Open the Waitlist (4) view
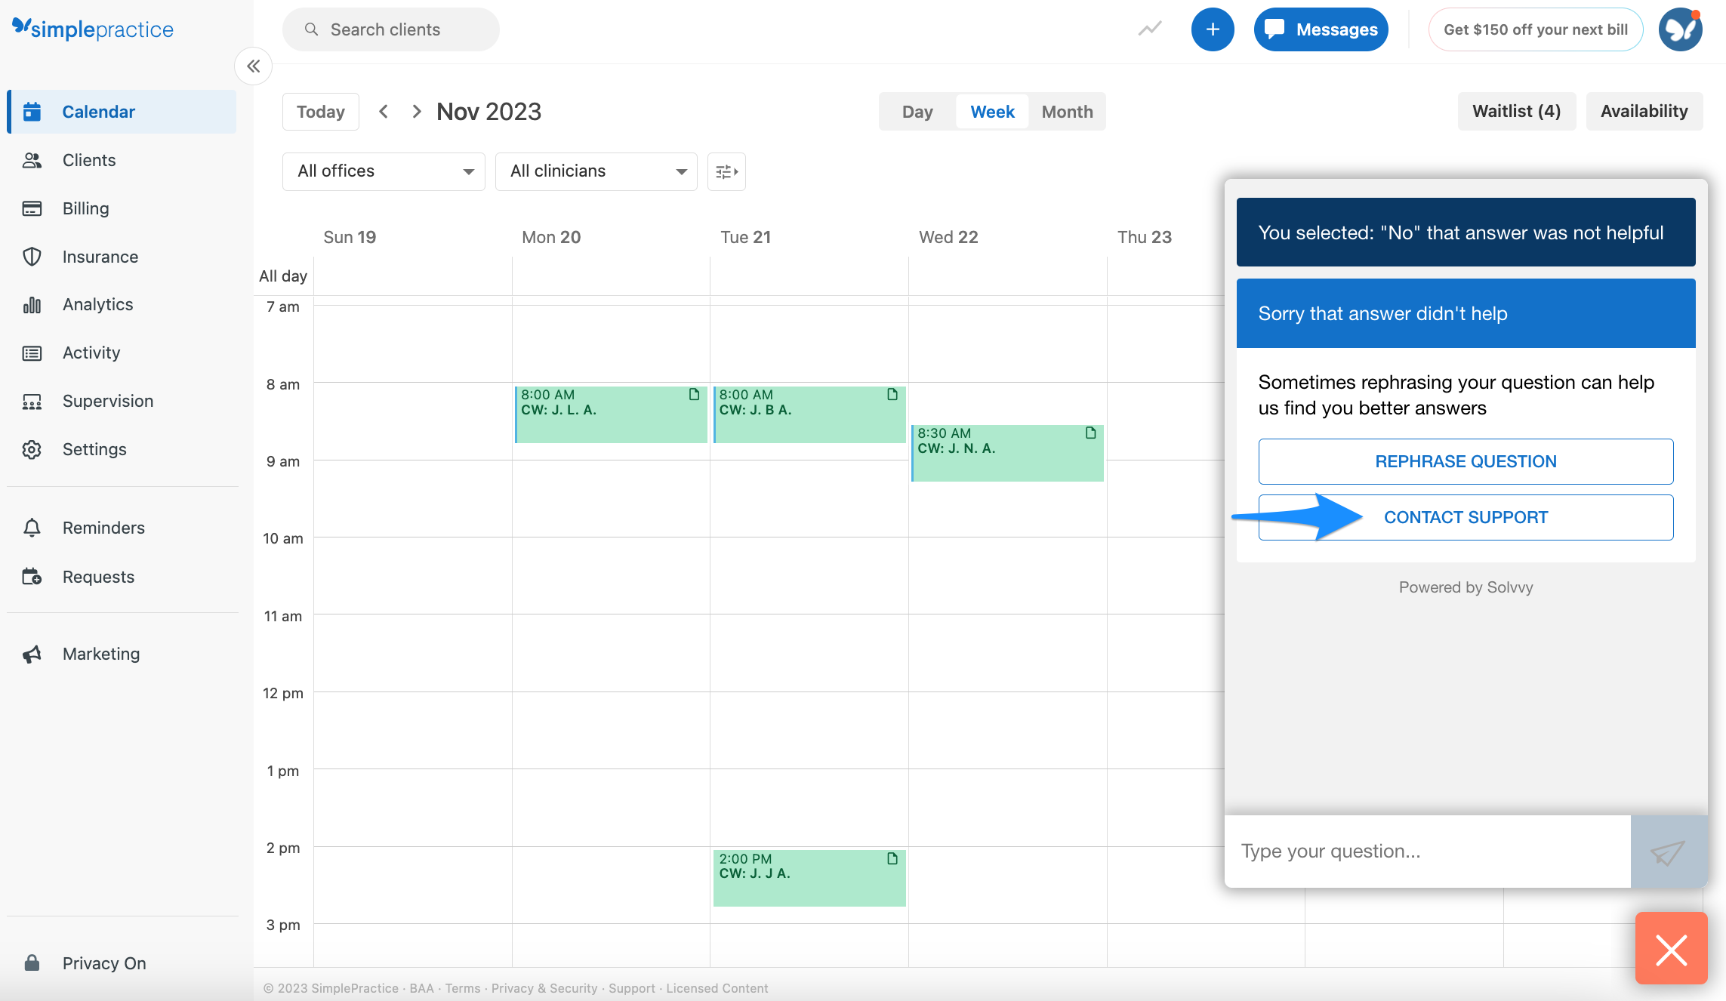This screenshot has width=1726, height=1001. (x=1516, y=111)
